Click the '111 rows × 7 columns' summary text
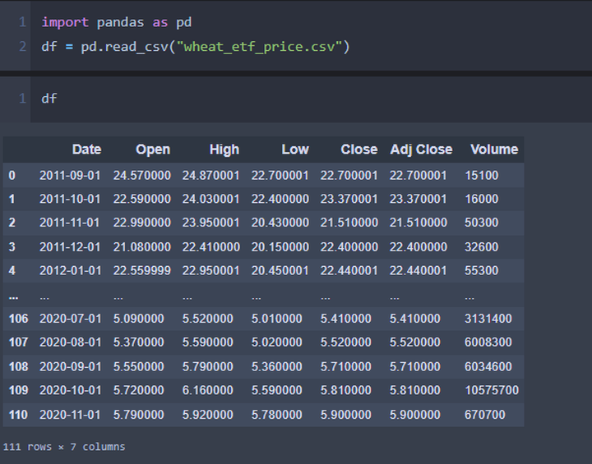The width and height of the screenshot is (592, 464). pos(64,447)
